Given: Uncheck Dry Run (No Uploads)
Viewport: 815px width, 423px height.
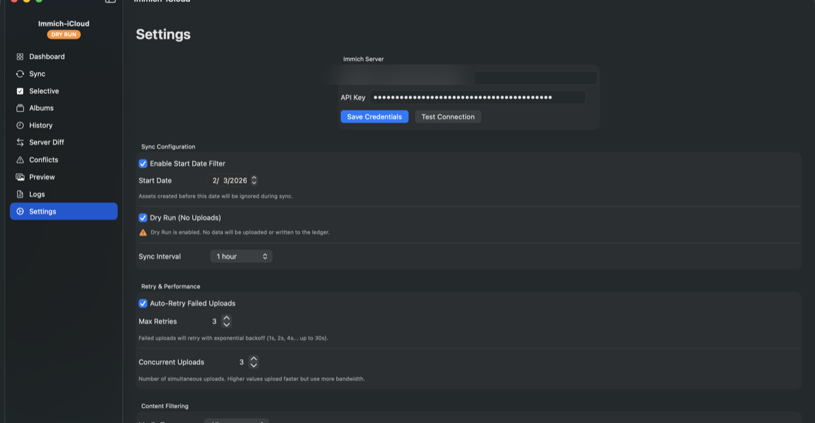Looking at the screenshot, I should pyautogui.click(x=143, y=218).
